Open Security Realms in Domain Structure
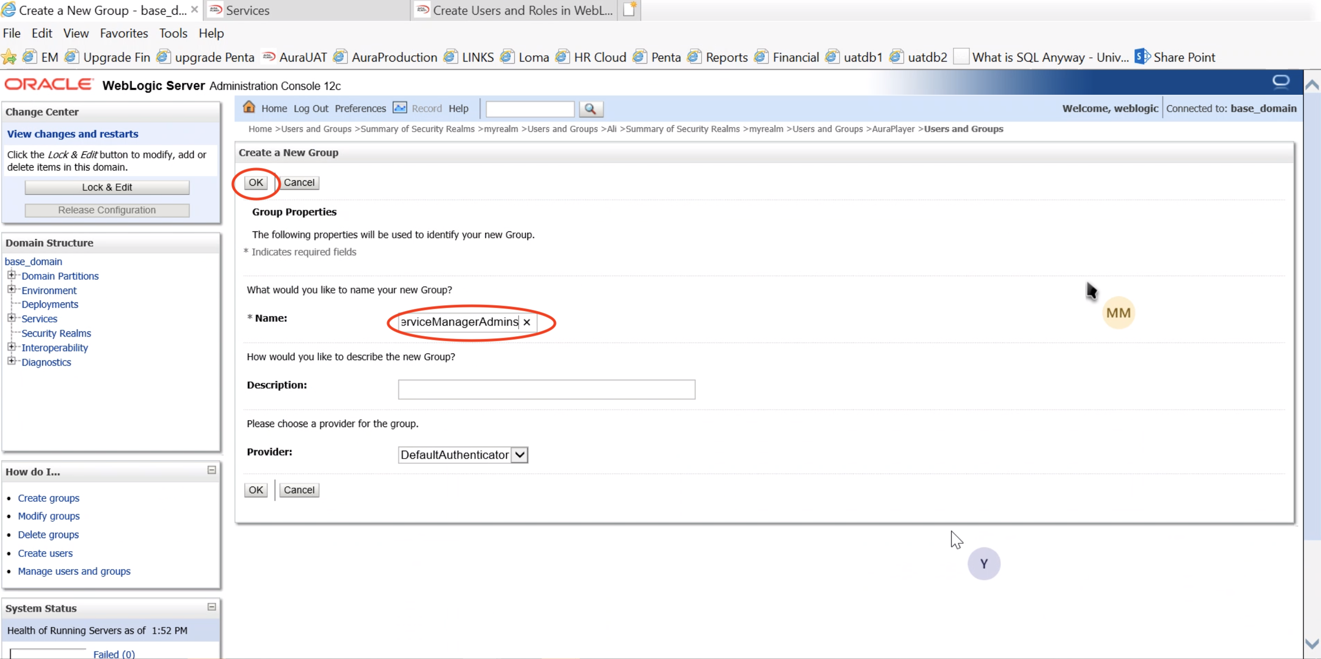1321x659 pixels. click(56, 333)
